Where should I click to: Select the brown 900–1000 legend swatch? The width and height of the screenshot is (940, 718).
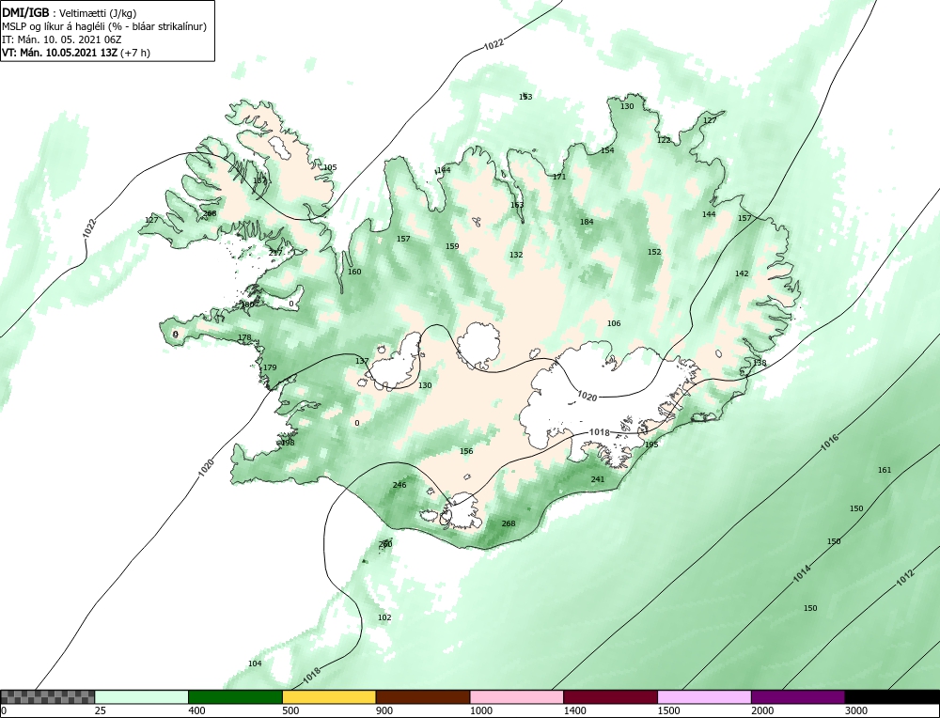(423, 696)
